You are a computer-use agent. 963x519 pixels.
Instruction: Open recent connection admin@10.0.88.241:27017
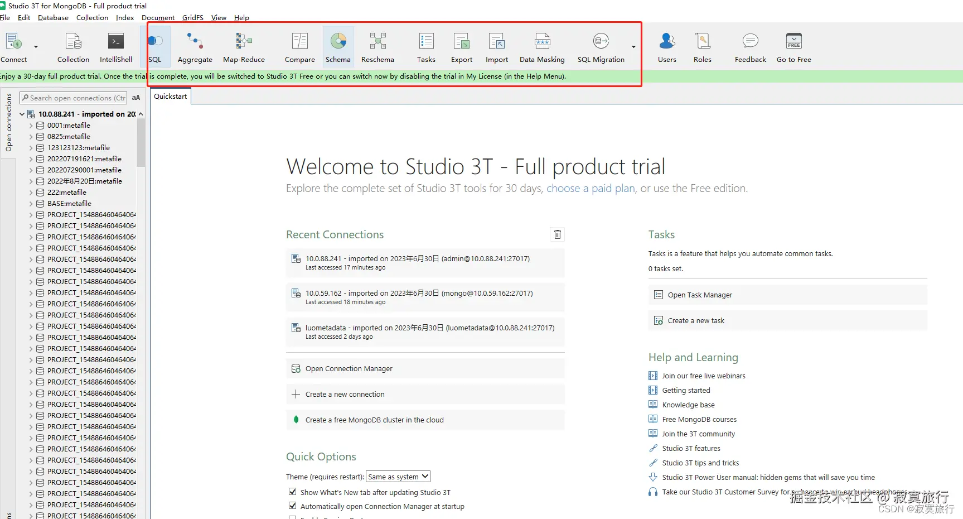pos(425,262)
